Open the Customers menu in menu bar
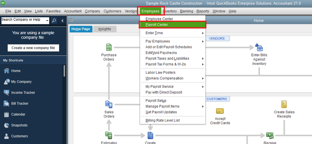312x144 pixels. click(112, 11)
